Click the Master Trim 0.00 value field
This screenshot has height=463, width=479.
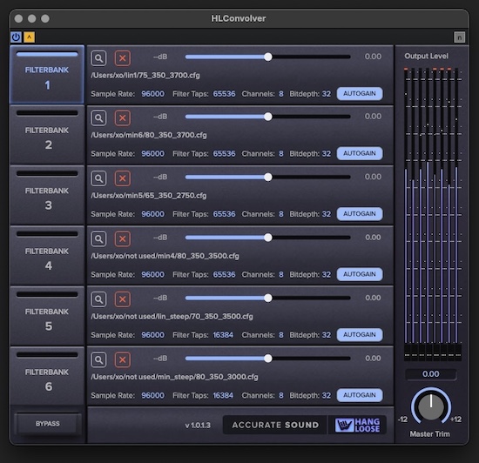[x=431, y=374]
